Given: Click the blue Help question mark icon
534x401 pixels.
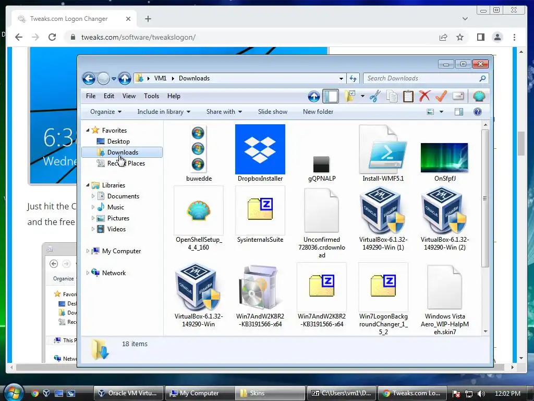Looking at the screenshot, I should [x=478, y=112].
